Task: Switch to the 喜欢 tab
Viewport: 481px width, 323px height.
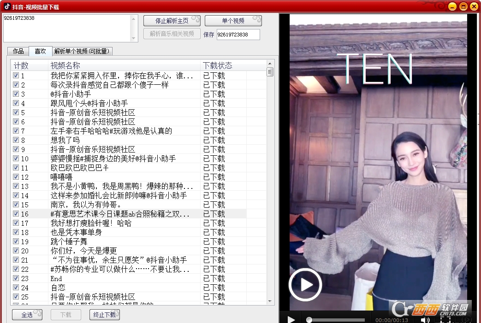Action: 40,51
